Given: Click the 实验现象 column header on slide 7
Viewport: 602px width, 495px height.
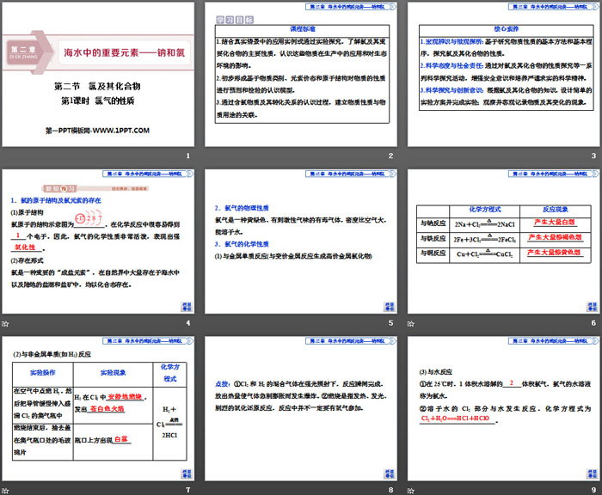Looking at the screenshot, I should (x=113, y=373).
